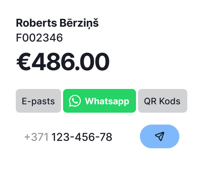The height and width of the screenshot is (172, 203).
Task: Choose QR code delivery via QR Kods
Action: pos(163,101)
